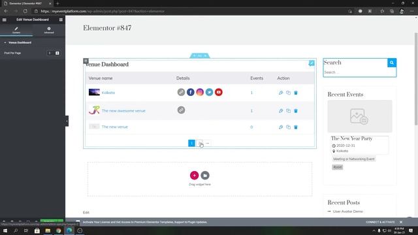Edit the Kolkata venue

(281, 93)
